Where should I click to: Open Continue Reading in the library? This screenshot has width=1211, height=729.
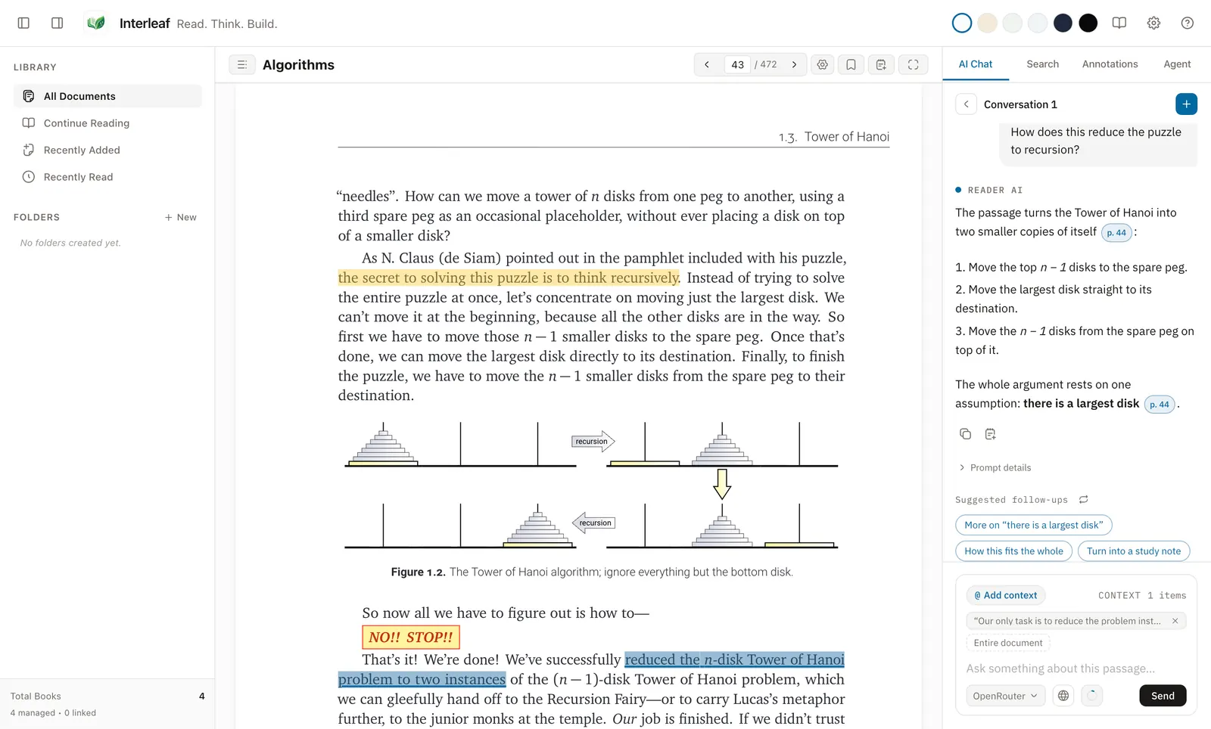click(x=107, y=123)
